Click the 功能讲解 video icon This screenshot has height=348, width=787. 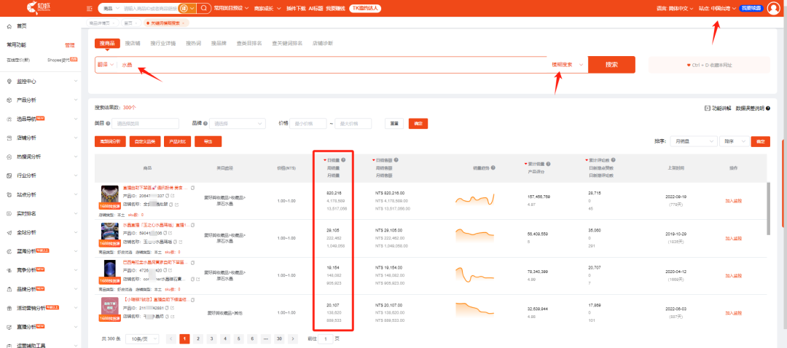click(708, 108)
